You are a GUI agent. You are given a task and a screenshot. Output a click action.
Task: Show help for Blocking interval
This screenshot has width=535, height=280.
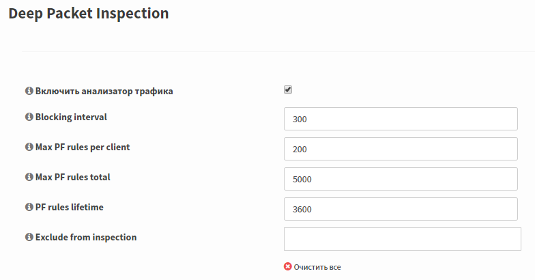[x=29, y=117]
